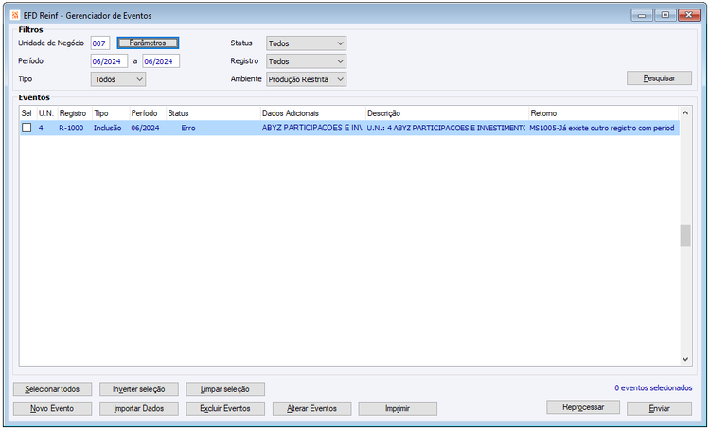The image size is (710, 430).
Task: Click the Pesquisar button
Action: pos(659,78)
